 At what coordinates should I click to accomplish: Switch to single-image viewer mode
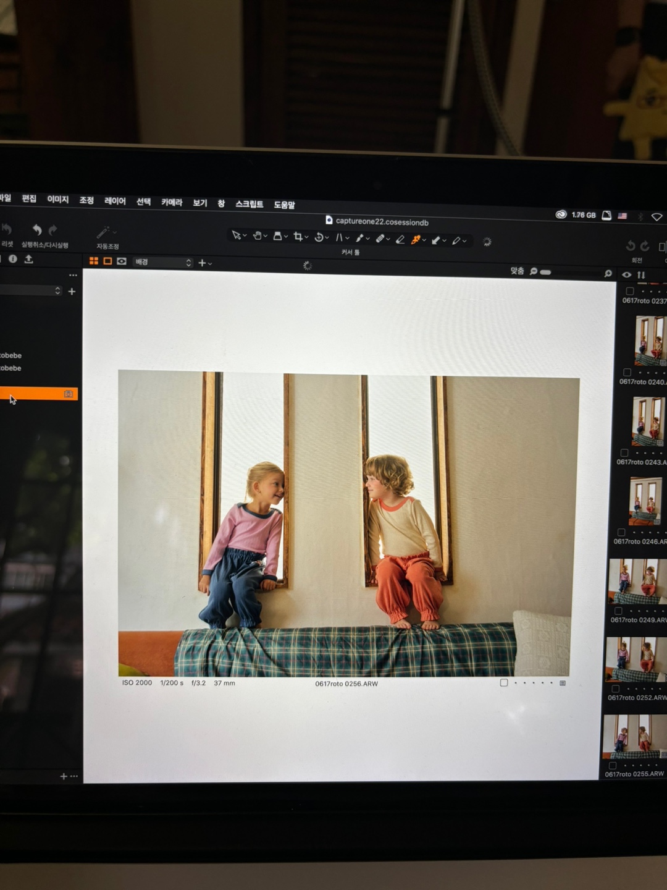pyautogui.click(x=107, y=261)
